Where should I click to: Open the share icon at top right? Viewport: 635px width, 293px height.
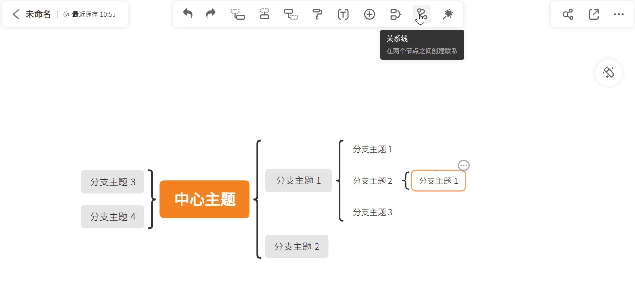567,14
